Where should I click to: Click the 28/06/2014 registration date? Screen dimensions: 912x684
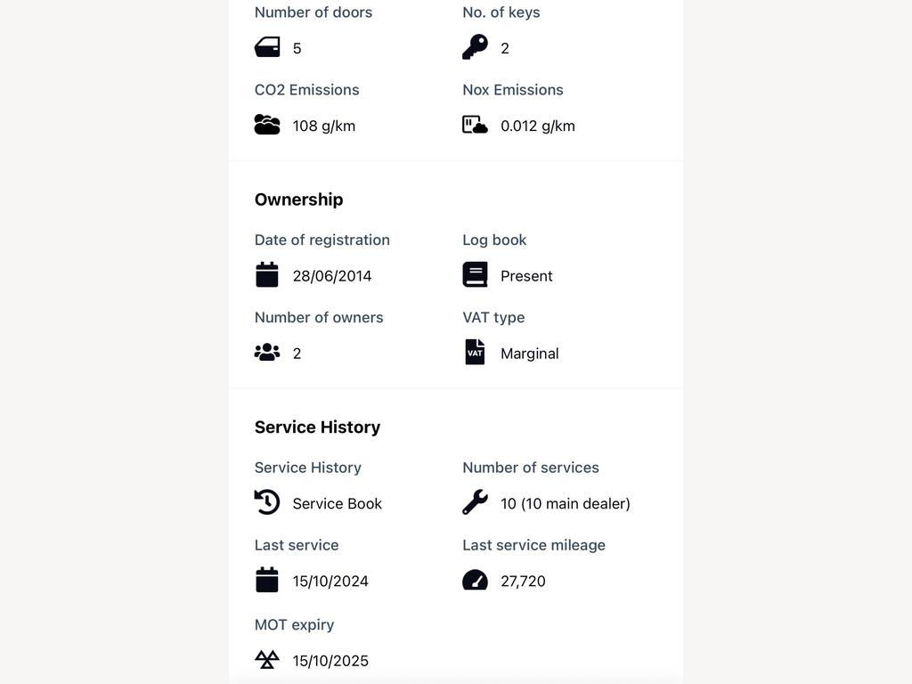(x=332, y=276)
